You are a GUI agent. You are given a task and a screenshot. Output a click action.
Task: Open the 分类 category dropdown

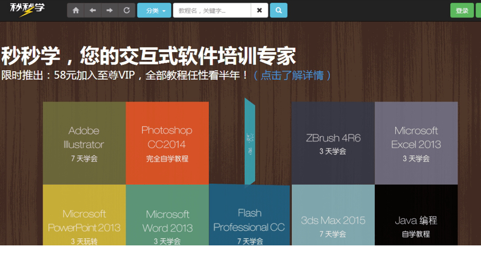tap(154, 11)
